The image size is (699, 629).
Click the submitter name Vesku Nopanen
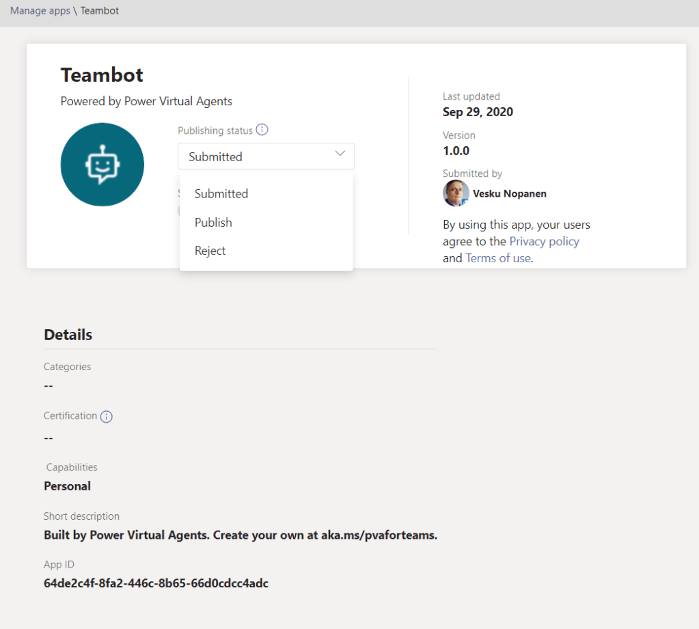tap(509, 194)
